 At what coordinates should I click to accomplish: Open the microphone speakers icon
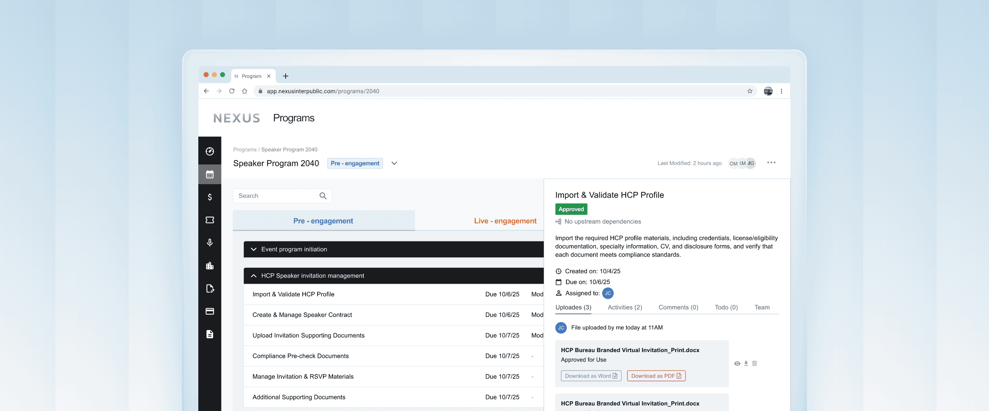click(210, 243)
